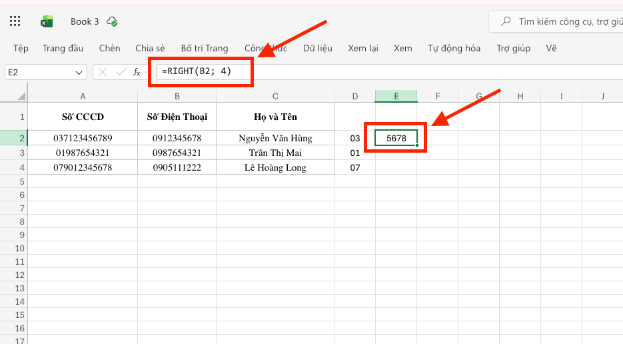Open the Tệp menu
This screenshot has height=344, width=623.
pyautogui.click(x=21, y=49)
